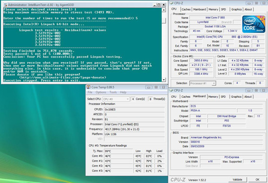Click IntelBurnTest scrollbar up arrow
Viewport: 268px width, 183px height.
(164, 10)
